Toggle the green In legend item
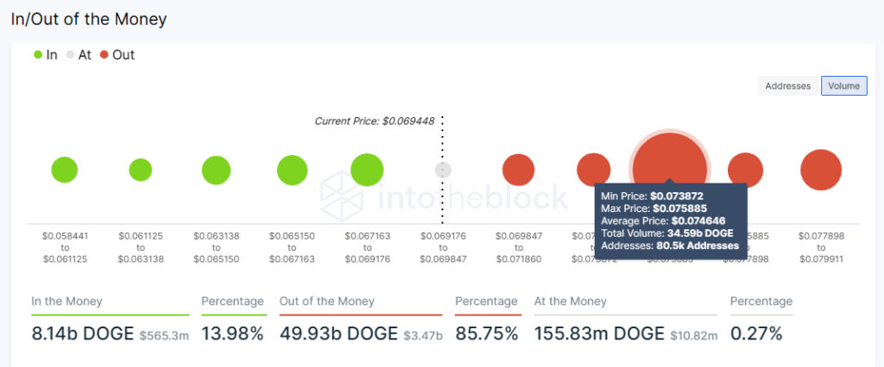The height and width of the screenshot is (367, 884). (x=46, y=55)
